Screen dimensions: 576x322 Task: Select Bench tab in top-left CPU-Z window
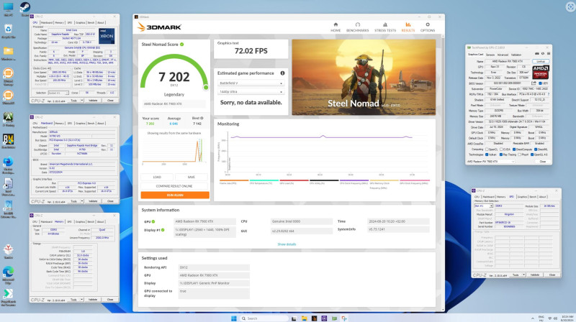91,22
